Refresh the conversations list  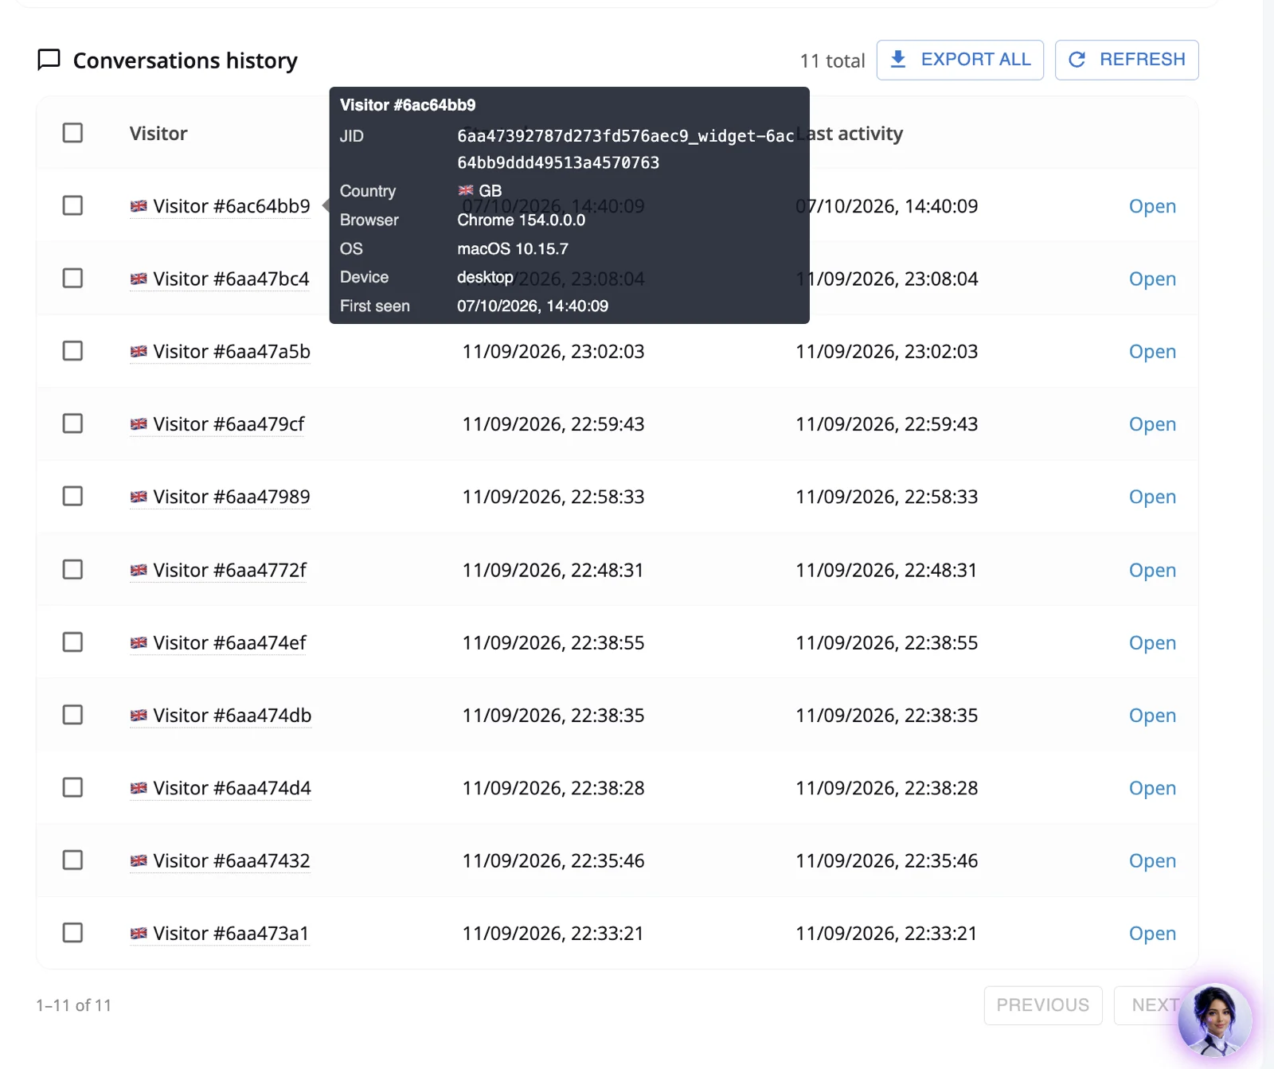click(x=1127, y=60)
